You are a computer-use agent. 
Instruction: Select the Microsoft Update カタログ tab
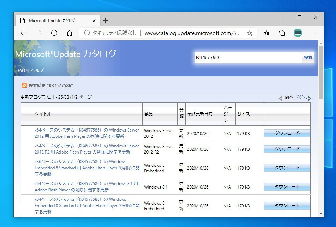coord(52,21)
